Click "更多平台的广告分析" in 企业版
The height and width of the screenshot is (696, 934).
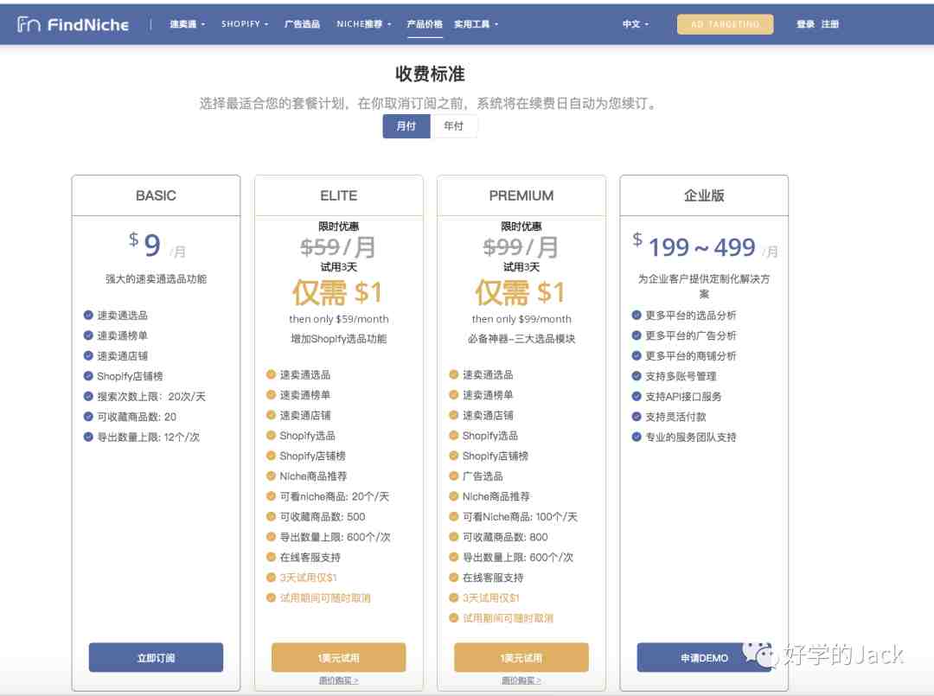691,335
